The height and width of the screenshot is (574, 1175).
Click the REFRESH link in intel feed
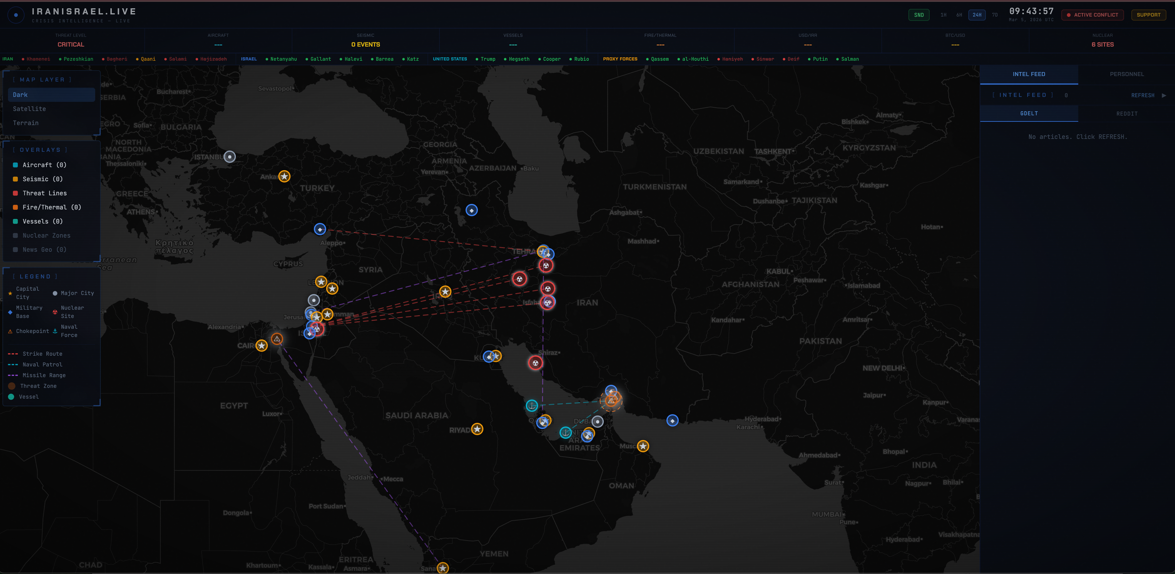1143,95
